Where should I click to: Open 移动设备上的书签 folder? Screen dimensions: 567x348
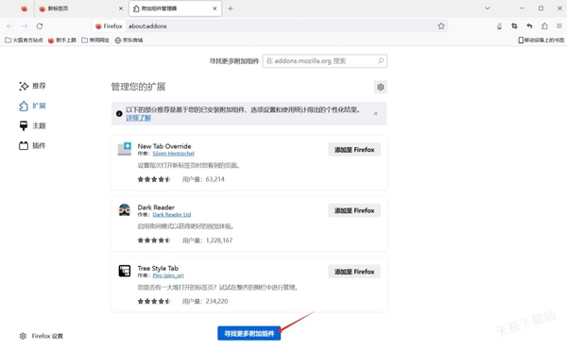[541, 40]
